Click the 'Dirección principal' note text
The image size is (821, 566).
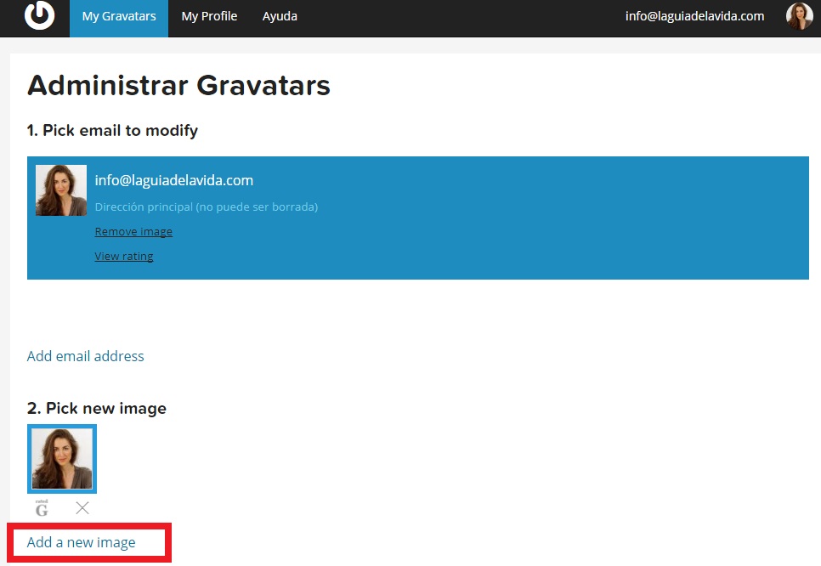pyautogui.click(x=206, y=207)
